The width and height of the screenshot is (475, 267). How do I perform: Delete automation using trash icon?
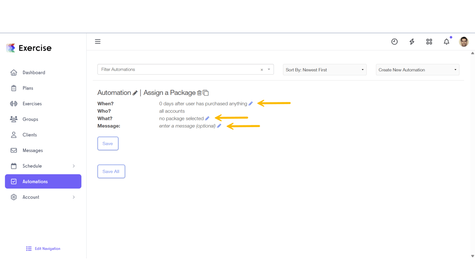pos(199,93)
